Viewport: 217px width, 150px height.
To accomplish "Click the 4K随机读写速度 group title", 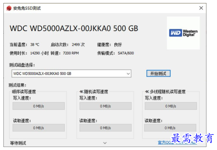I will [94, 91].
